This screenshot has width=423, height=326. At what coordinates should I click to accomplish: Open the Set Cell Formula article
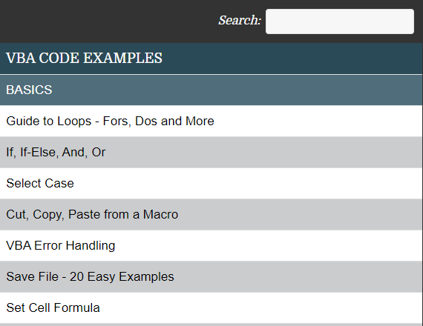click(x=53, y=307)
